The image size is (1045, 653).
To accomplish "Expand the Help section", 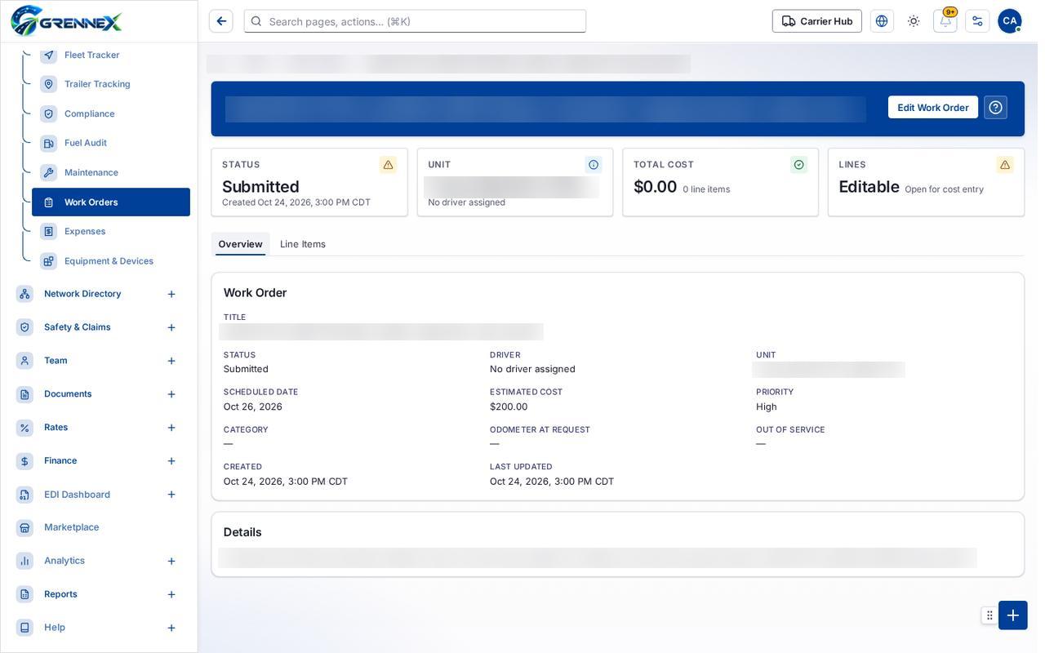I will pos(171,628).
